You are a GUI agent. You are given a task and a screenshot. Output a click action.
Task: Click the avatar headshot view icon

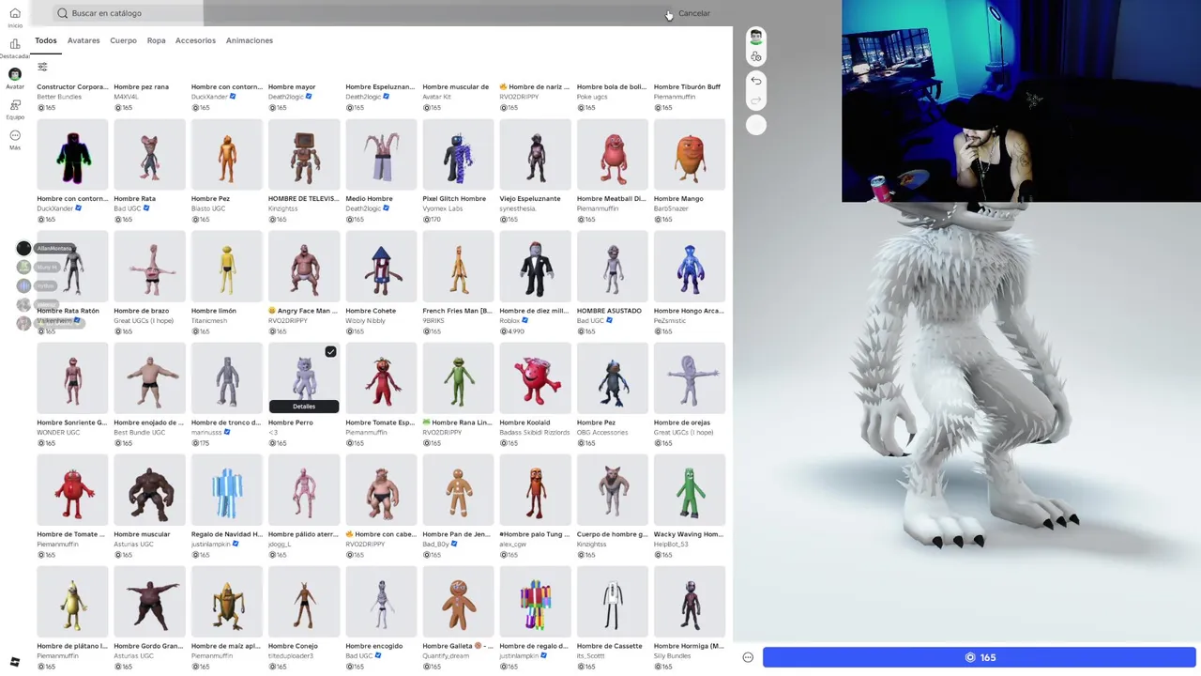pyautogui.click(x=756, y=38)
